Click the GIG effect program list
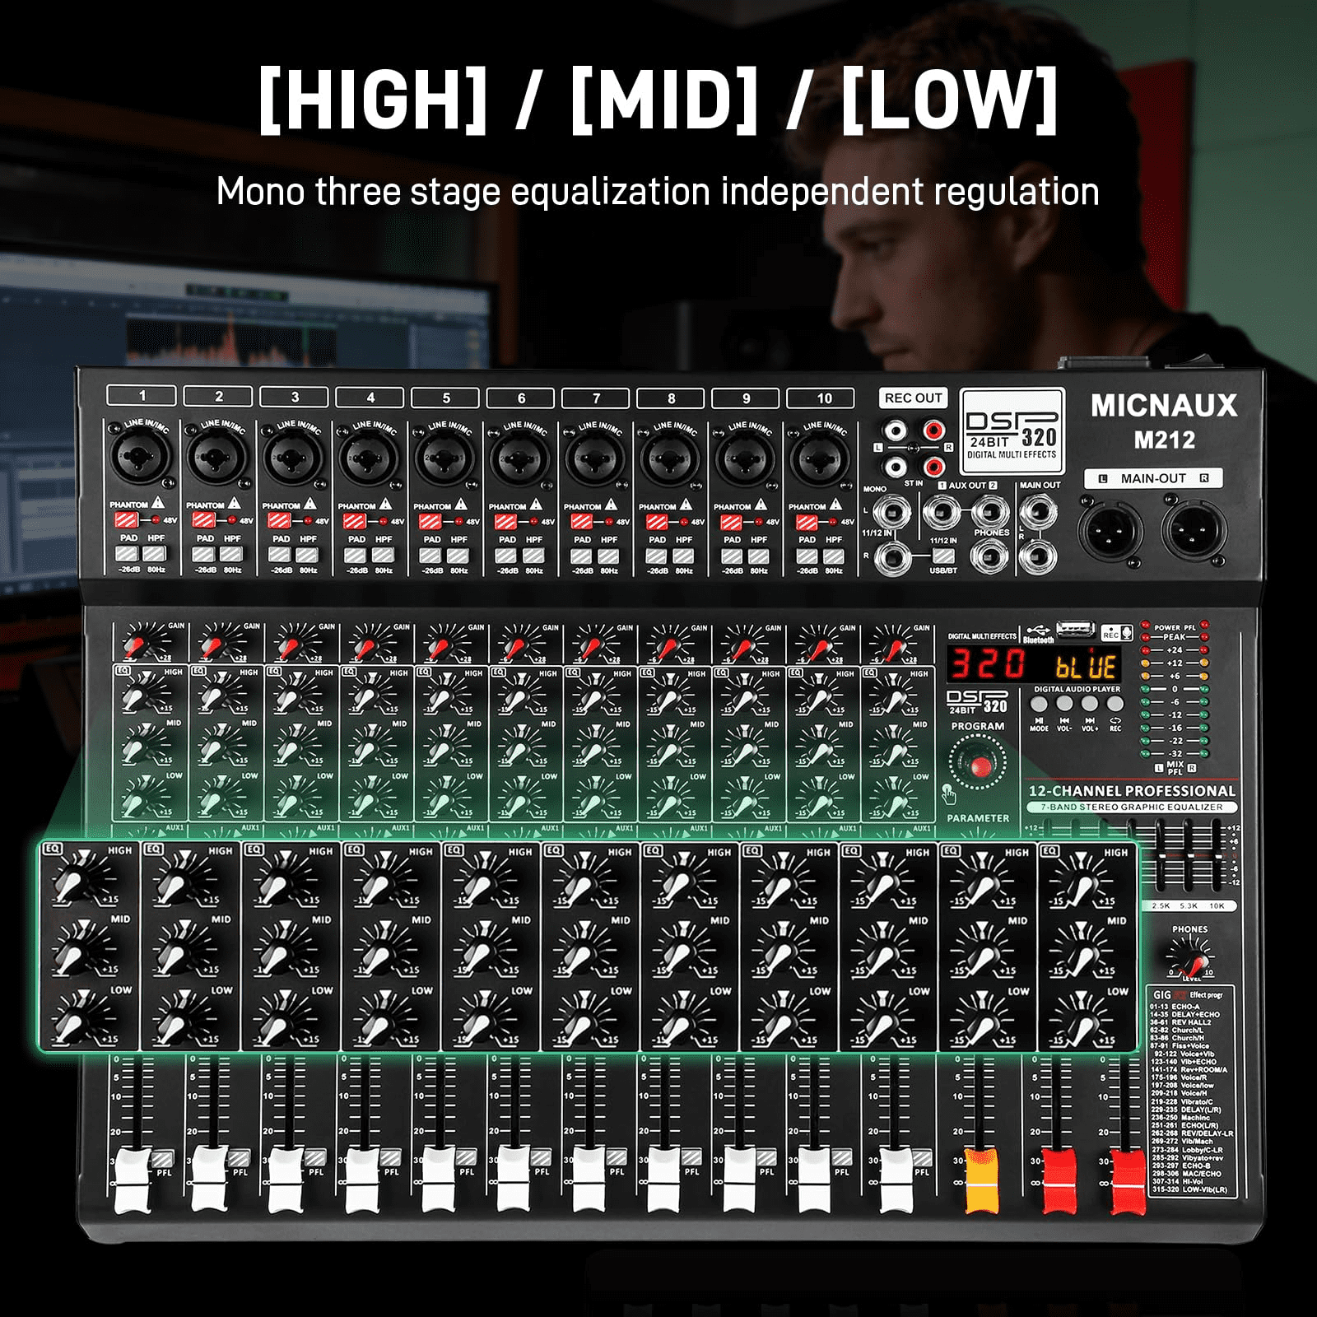The image size is (1317, 1317). click(1190, 1091)
